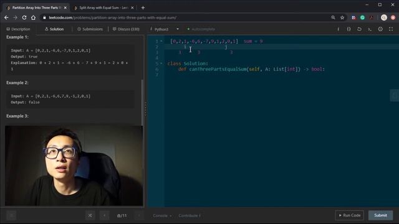399x224 pixels.
Task: Collapse code fold arrow on line 1
Action: click(x=161, y=41)
